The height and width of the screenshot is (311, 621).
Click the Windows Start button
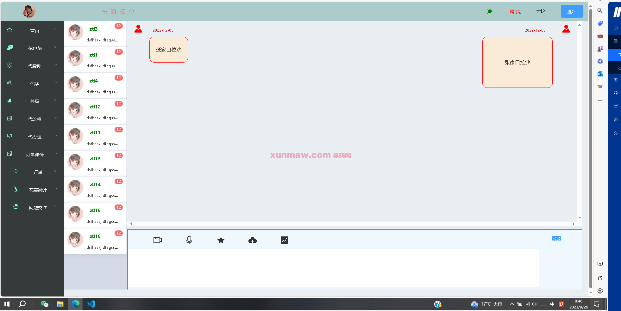[x=7, y=304]
